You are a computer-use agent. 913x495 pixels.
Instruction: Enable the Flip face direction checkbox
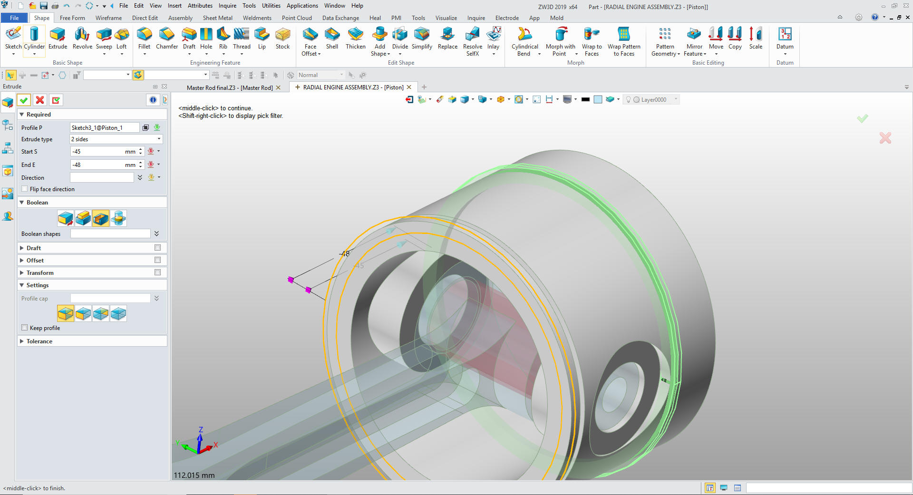click(25, 189)
